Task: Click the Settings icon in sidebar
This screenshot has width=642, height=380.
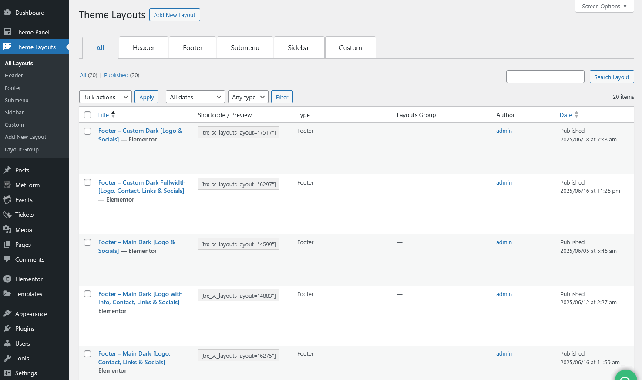Action: click(7, 373)
